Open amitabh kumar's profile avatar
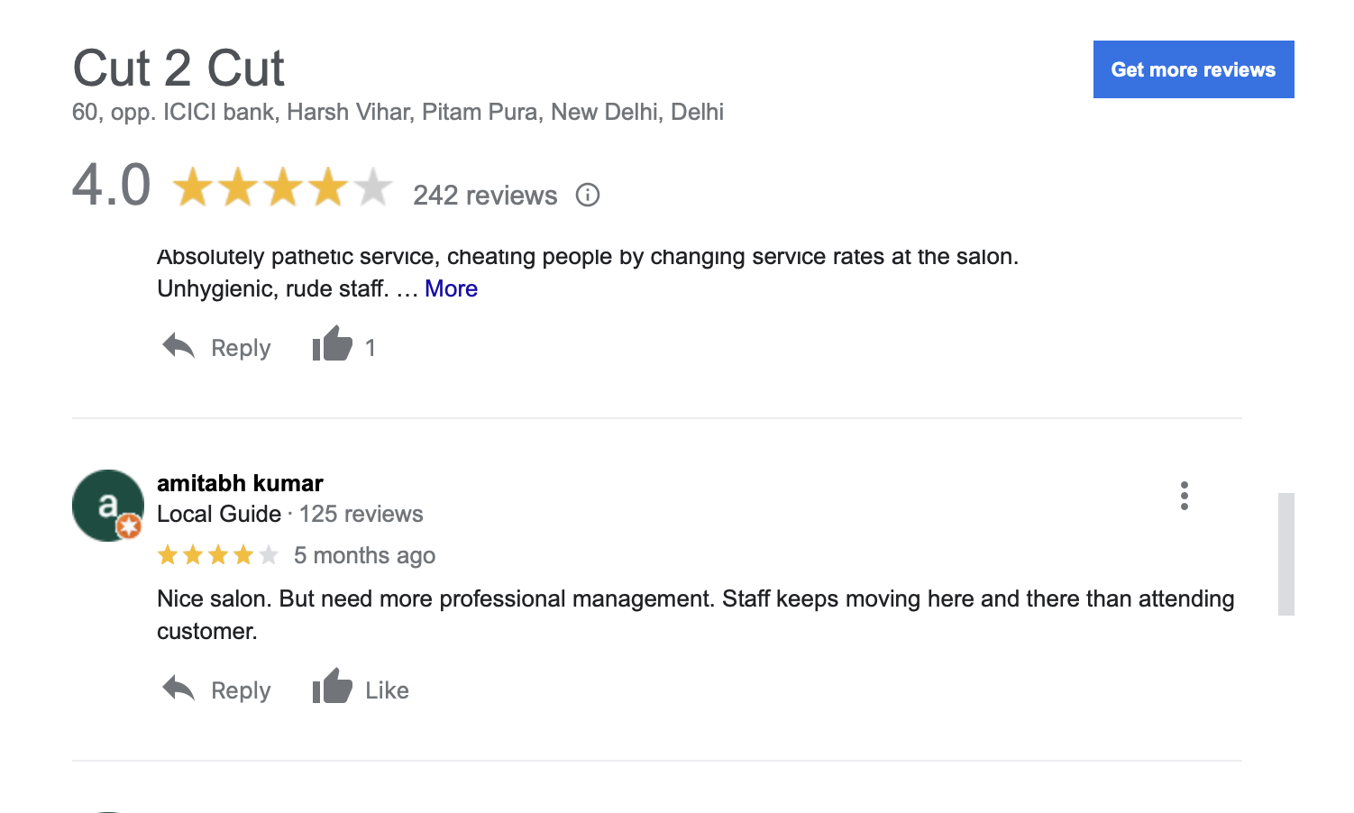Viewport: 1354px width, 813px height. 108,506
